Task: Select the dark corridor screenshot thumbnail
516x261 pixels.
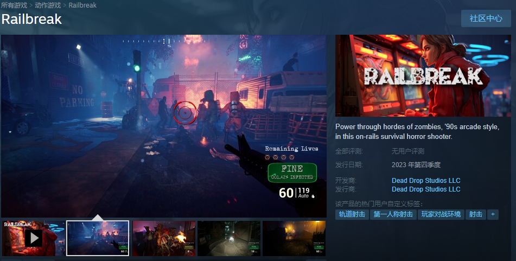Action: (x=229, y=238)
